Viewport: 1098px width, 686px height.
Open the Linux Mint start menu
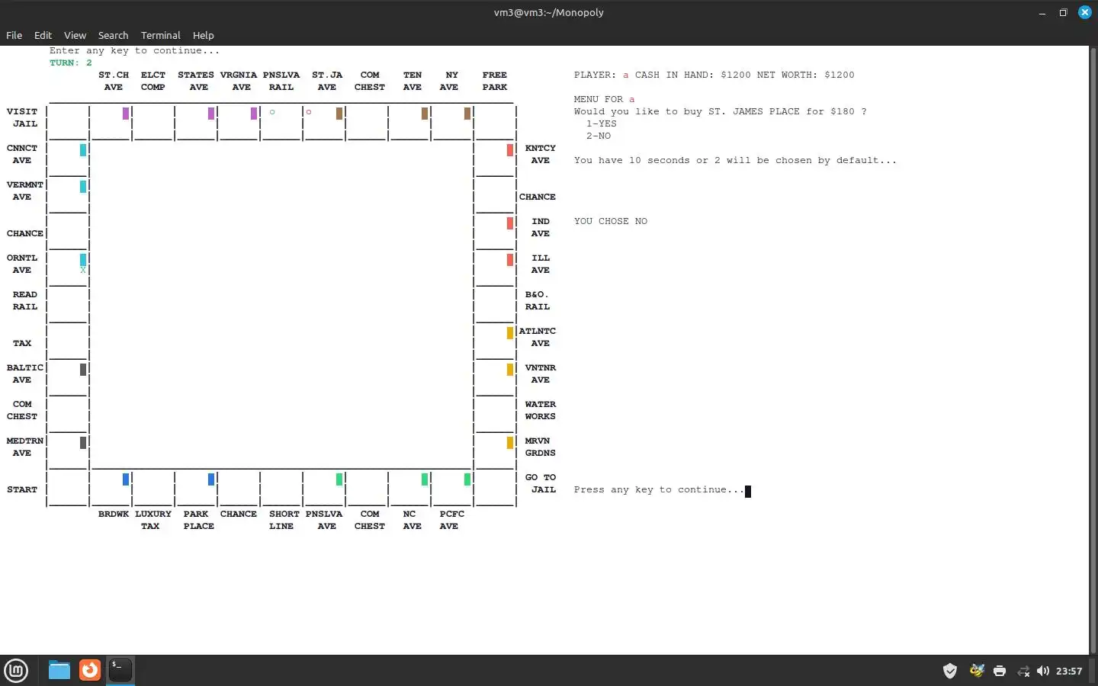(16, 670)
